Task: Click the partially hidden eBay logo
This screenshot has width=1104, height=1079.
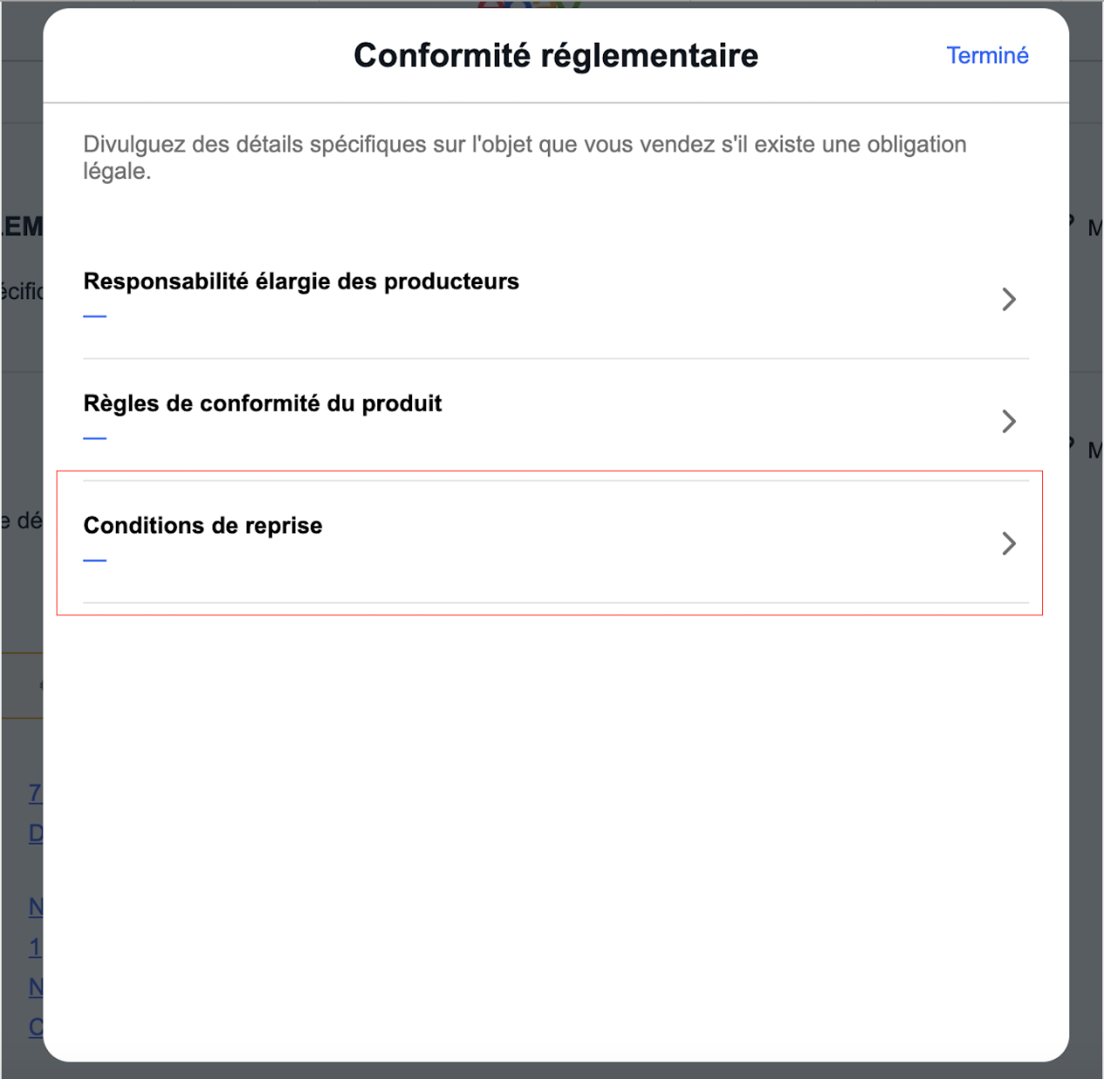Action: 529,4
